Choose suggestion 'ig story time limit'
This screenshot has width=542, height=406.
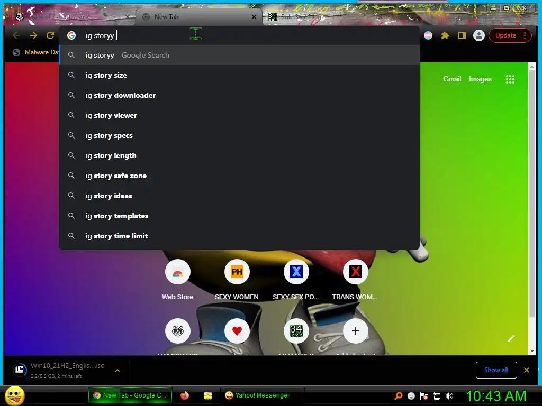(x=239, y=236)
